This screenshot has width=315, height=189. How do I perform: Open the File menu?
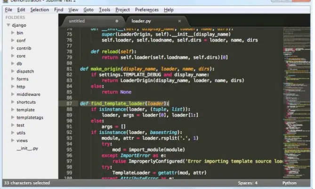8,9
